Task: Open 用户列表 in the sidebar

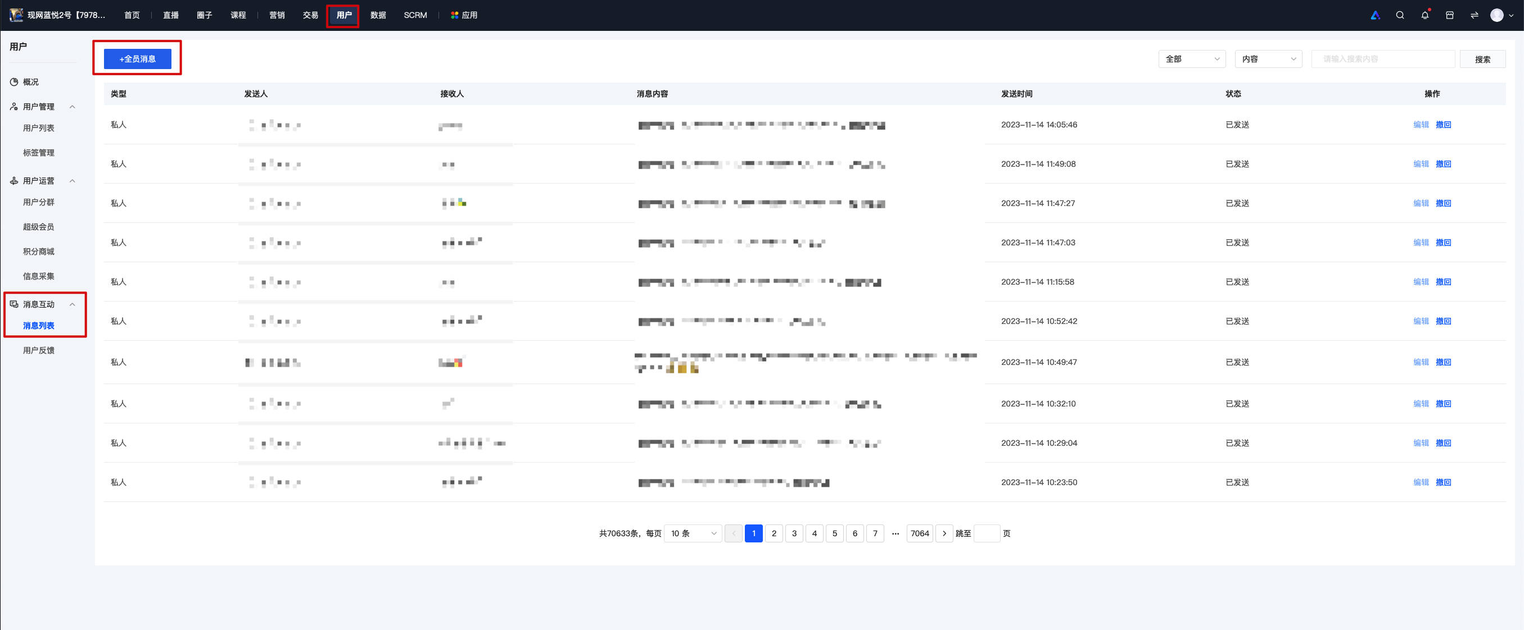Action: (x=38, y=128)
